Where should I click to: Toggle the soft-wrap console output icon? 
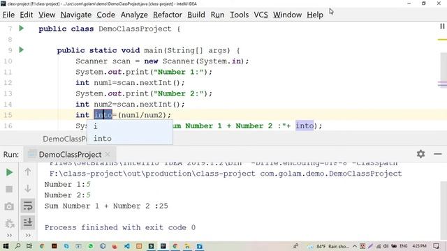point(28,206)
